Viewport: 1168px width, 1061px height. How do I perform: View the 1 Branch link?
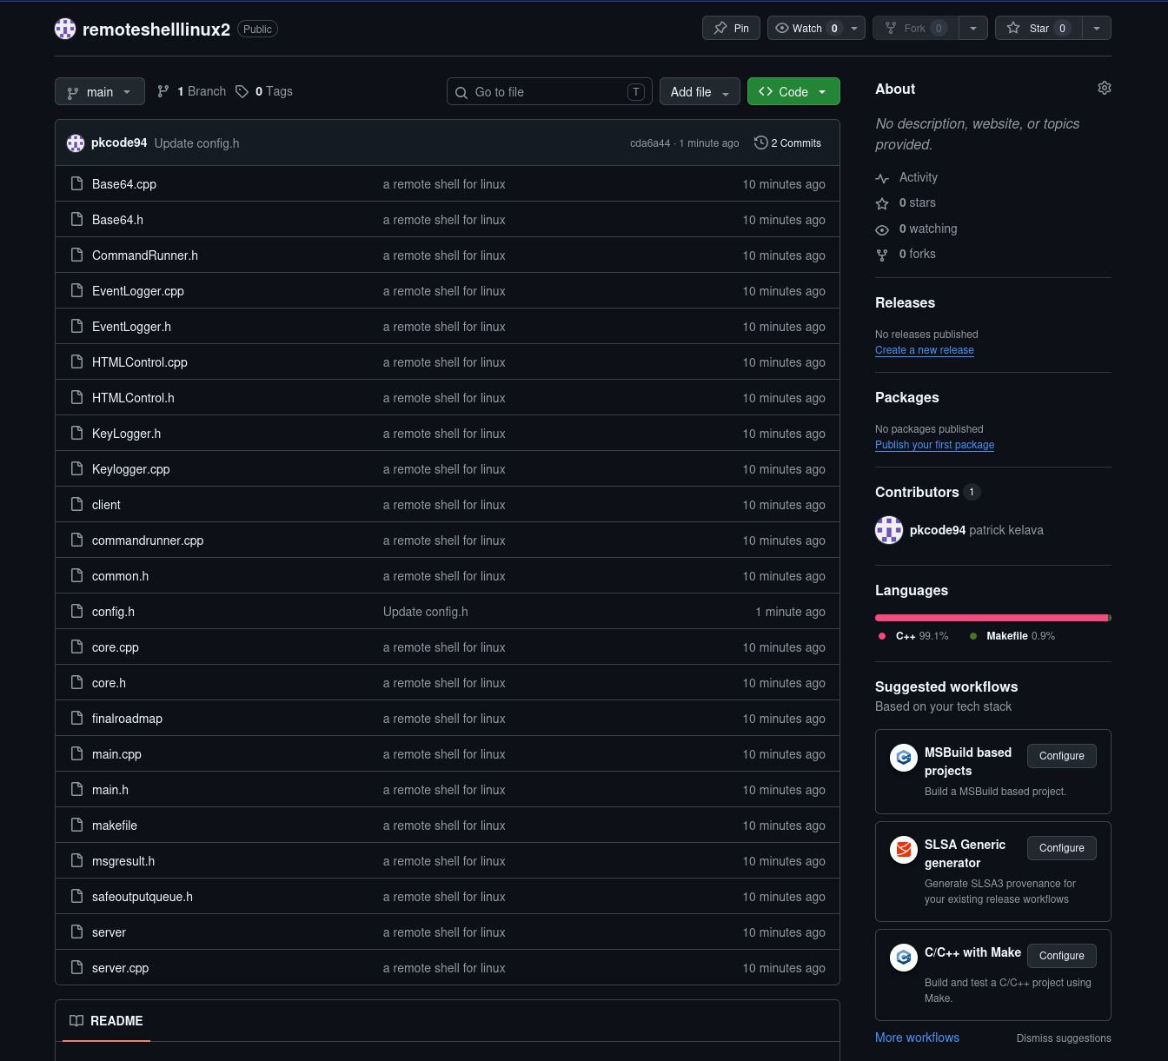tap(191, 91)
